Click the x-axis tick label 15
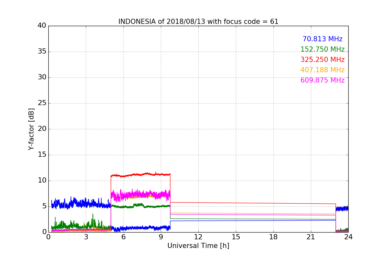 pos(236,237)
